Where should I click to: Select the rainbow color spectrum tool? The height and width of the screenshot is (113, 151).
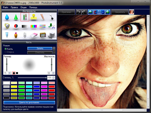coord(33,26)
